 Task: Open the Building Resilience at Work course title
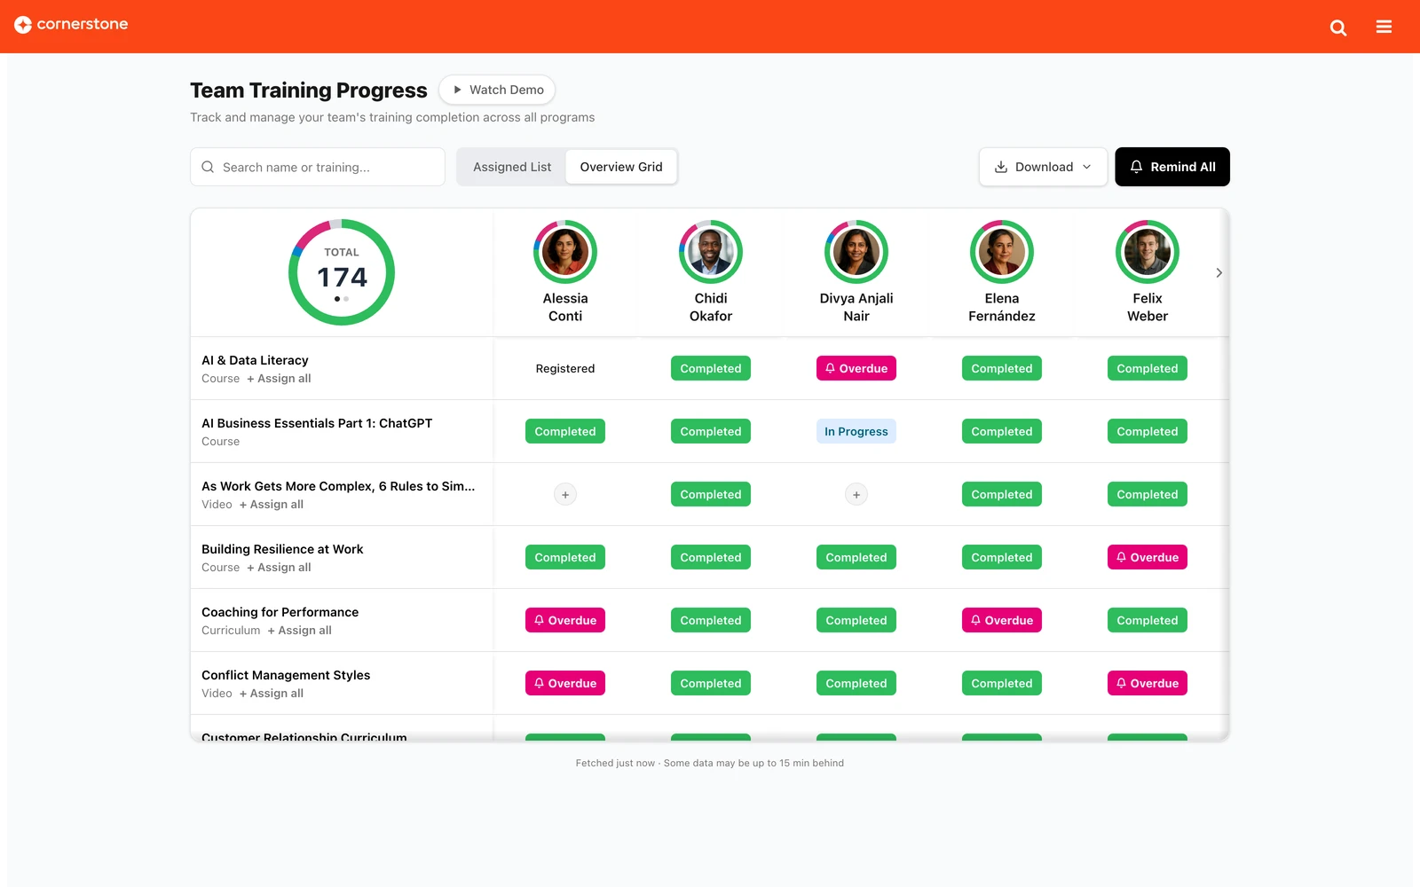(282, 550)
